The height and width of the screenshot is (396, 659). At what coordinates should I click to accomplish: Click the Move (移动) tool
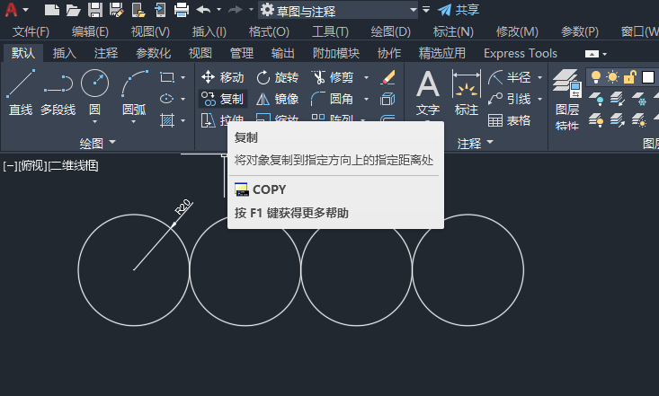(x=222, y=77)
